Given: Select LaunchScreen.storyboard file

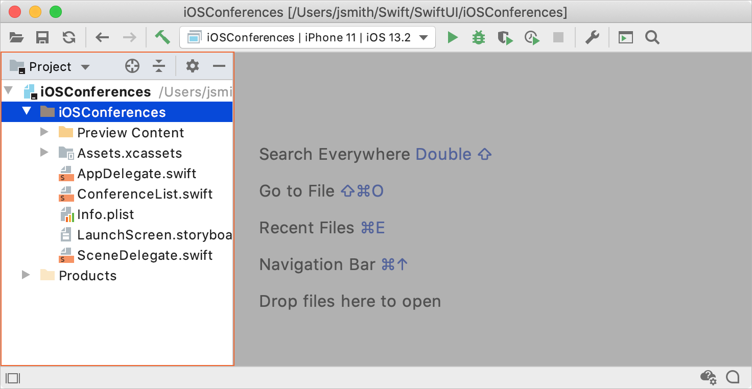Looking at the screenshot, I should click(117, 235).
